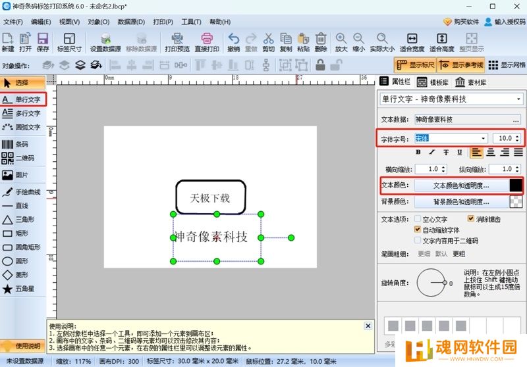Viewport: 527px width, 367px height.
Task: Click the black text color swatch
Action: [516, 185]
